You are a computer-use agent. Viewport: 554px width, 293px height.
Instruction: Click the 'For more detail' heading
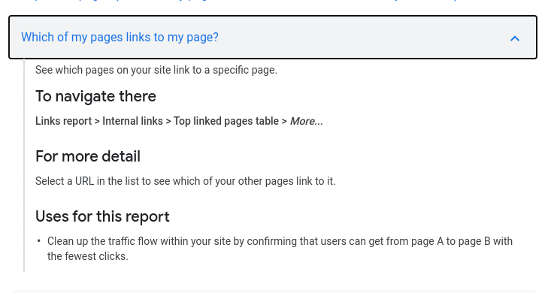coord(88,156)
